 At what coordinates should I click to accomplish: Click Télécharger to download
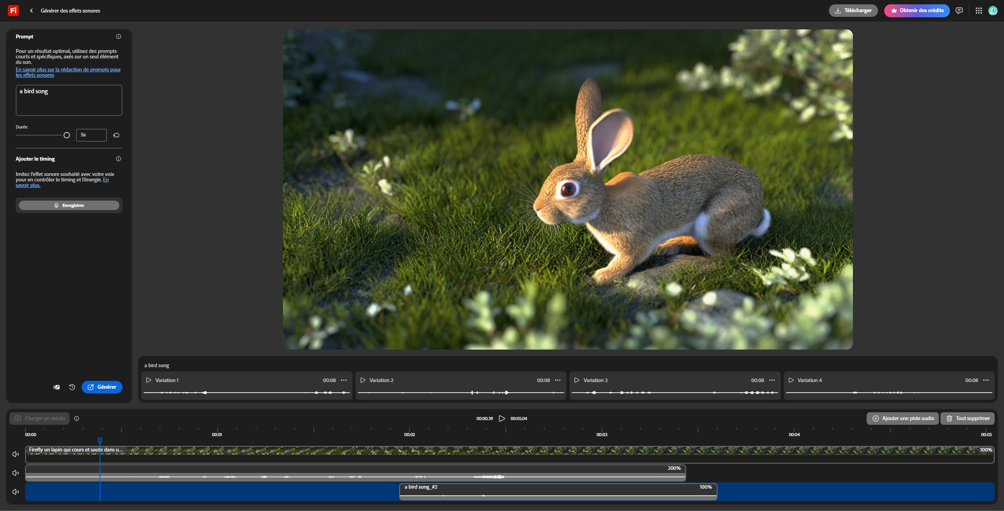pos(853,11)
